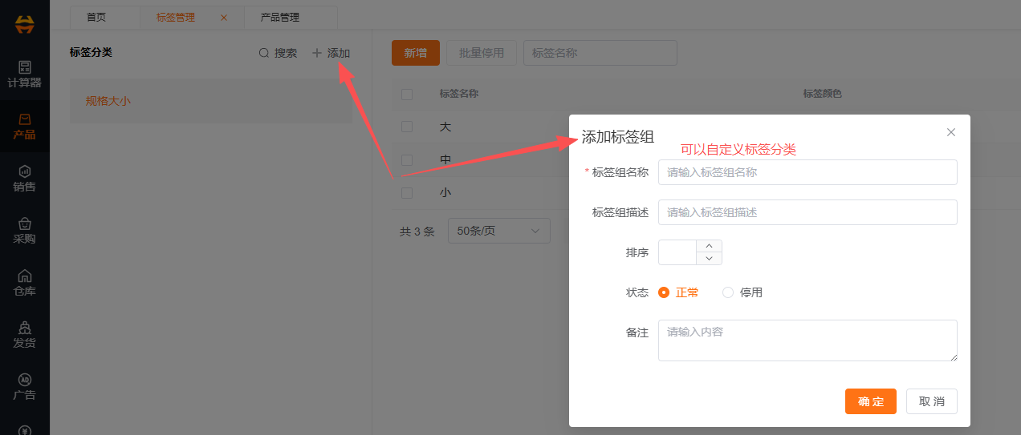Check the box for tag 大

(x=407, y=127)
